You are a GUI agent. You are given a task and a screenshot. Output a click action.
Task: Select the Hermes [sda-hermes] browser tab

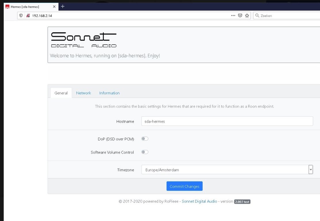(x=31, y=7)
